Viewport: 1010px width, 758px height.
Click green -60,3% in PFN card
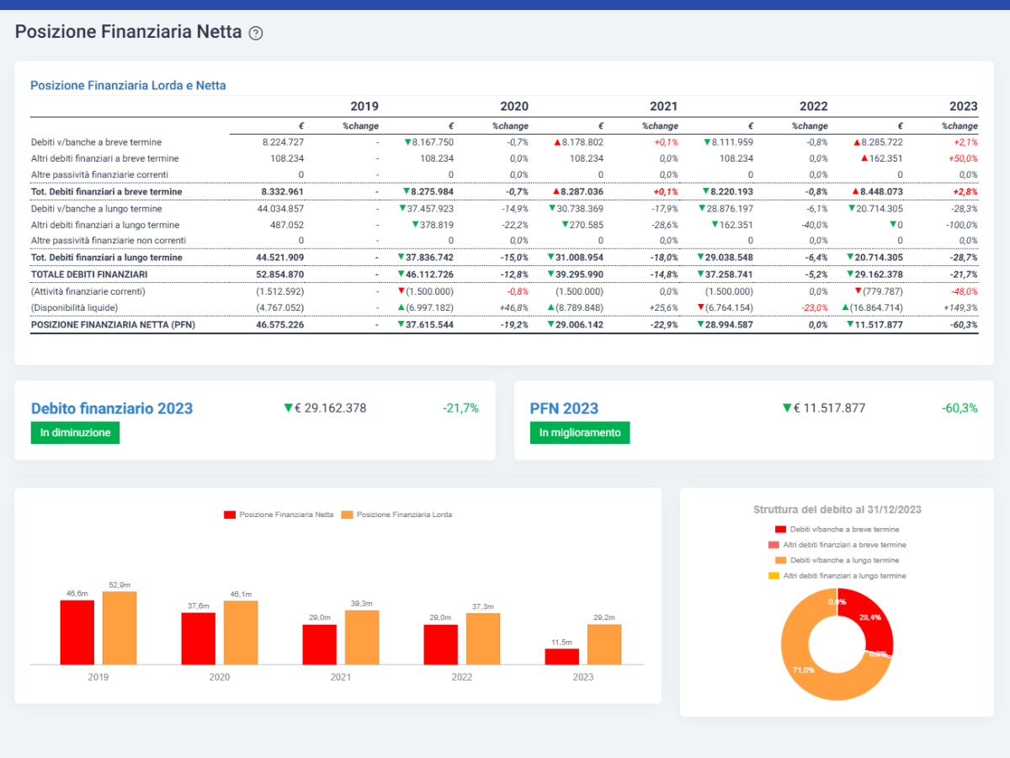click(x=959, y=408)
